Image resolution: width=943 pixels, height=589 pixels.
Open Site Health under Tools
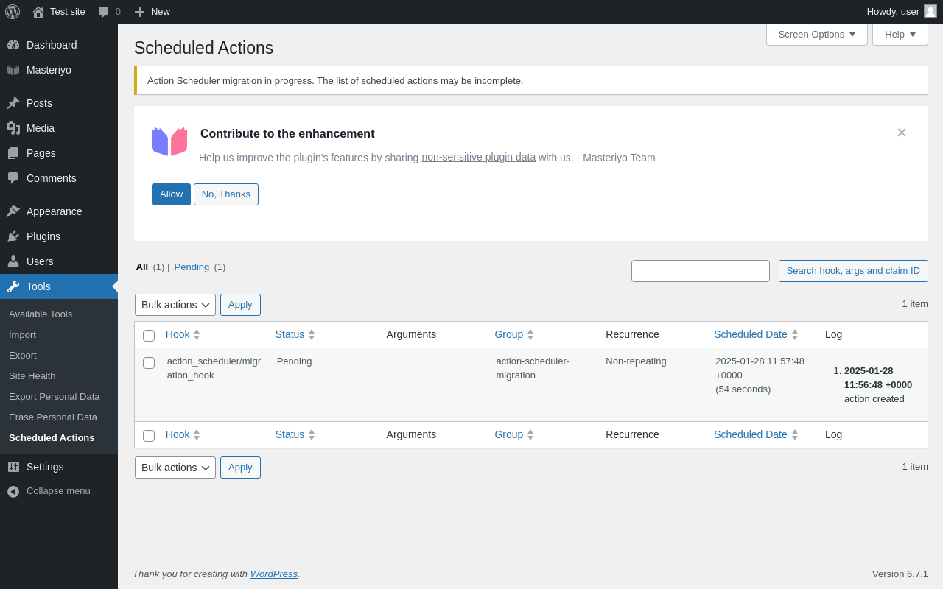point(32,375)
